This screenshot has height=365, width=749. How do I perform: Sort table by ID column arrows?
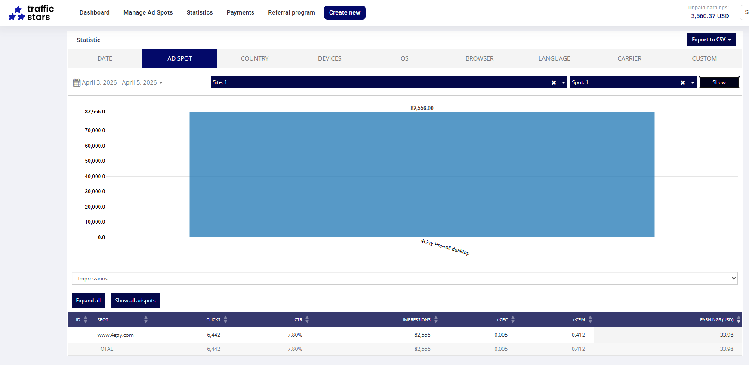tap(86, 319)
